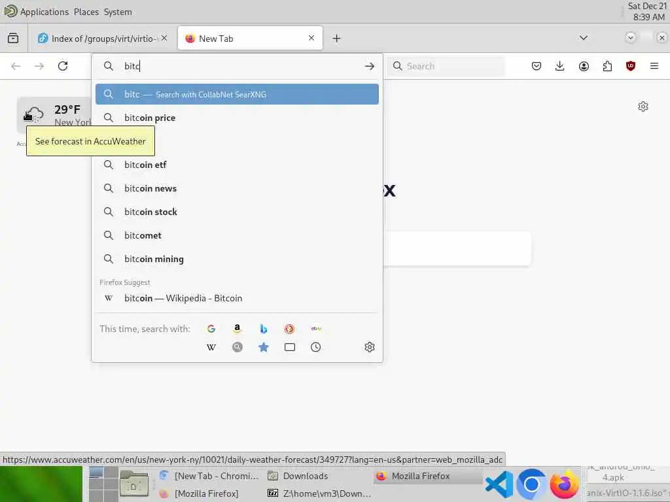The image size is (670, 502).
Task: Switch to the Index of /groups/virt tab
Action: (x=101, y=39)
